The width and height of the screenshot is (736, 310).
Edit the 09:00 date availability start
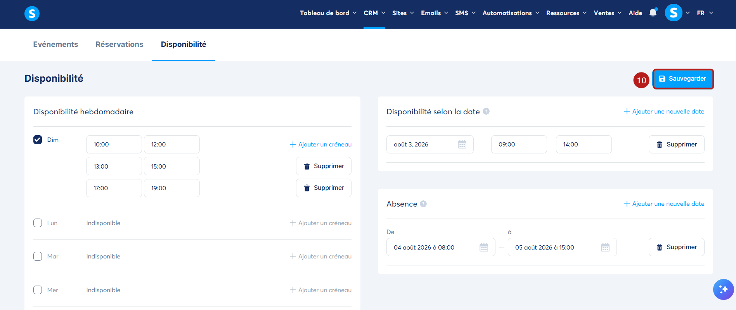click(519, 145)
